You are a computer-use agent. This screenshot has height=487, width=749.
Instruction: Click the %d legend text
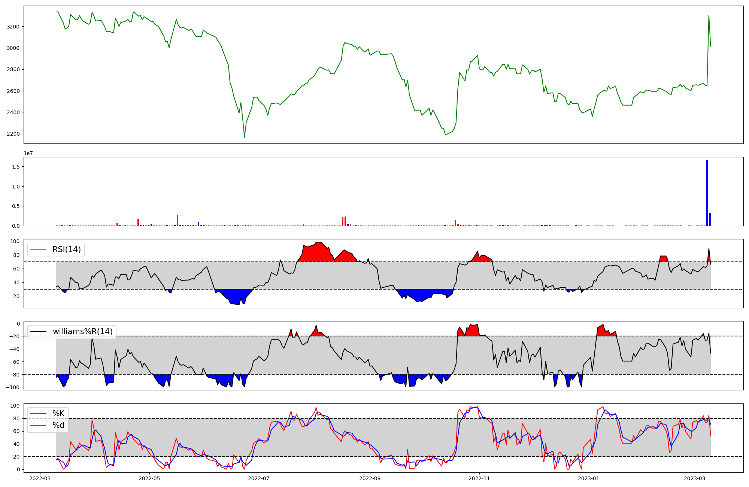point(58,425)
